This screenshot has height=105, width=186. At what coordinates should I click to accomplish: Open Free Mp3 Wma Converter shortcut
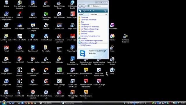pos(20,5)
